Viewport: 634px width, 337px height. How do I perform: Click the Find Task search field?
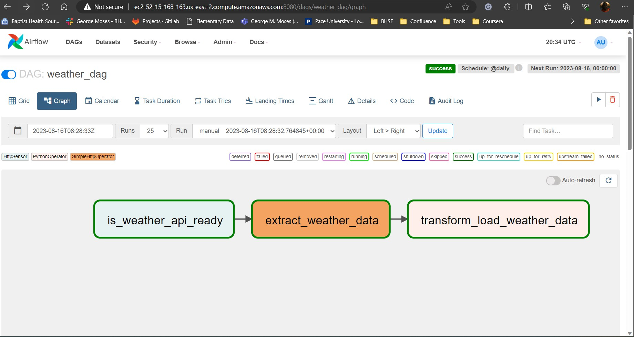tap(567, 131)
